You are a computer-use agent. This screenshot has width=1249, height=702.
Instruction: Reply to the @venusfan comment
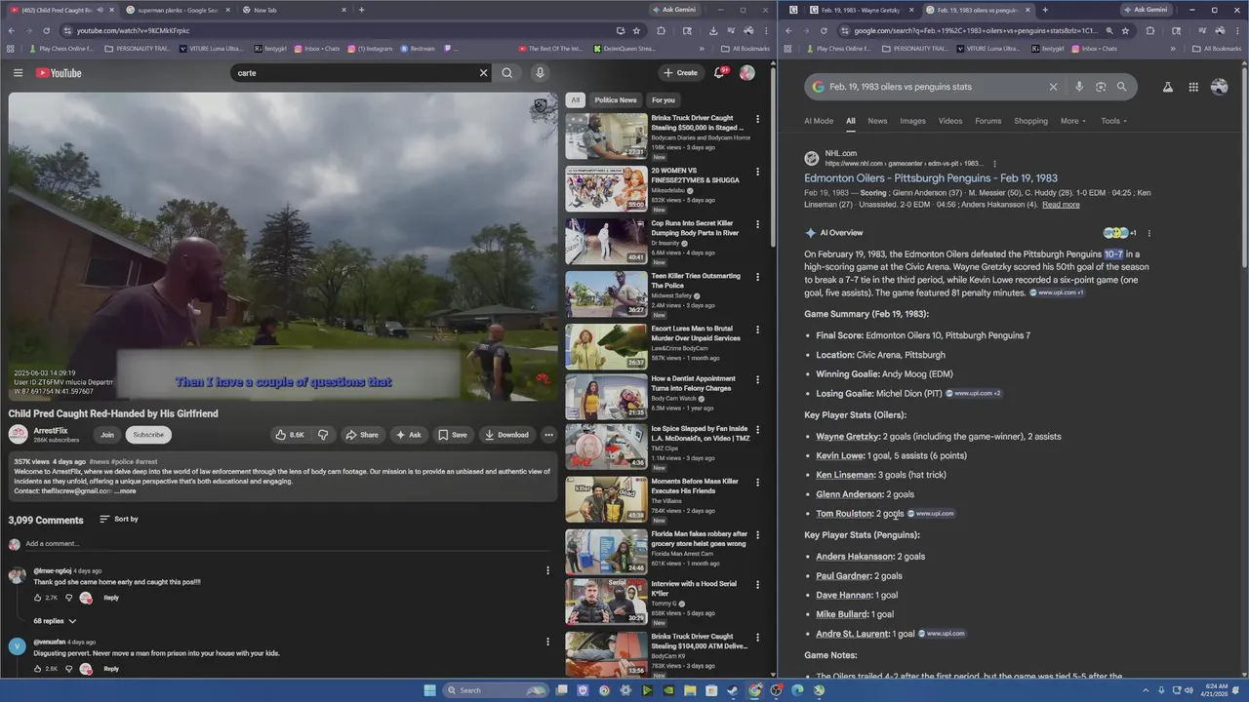[111, 669]
